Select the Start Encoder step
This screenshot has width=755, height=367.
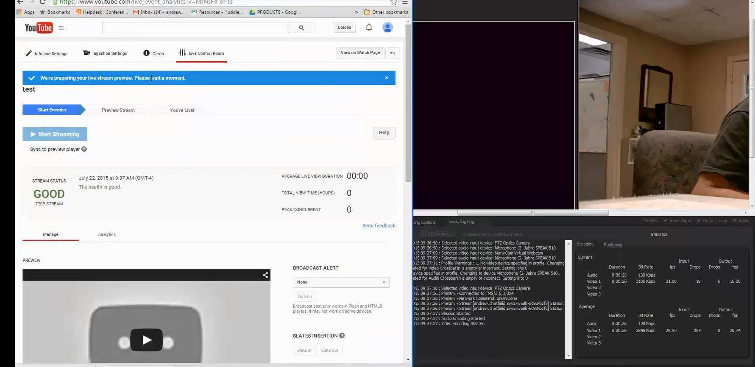click(x=52, y=110)
